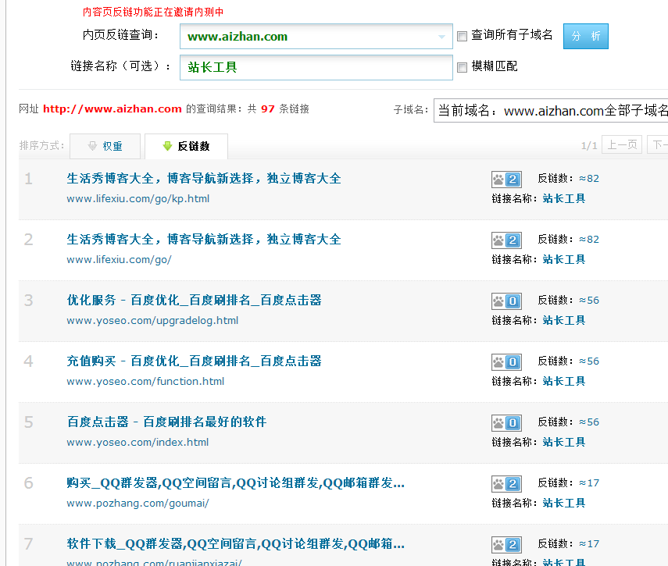Open the 子域名 selection dropdown
Screen dimensions: 668x566
click(x=551, y=111)
